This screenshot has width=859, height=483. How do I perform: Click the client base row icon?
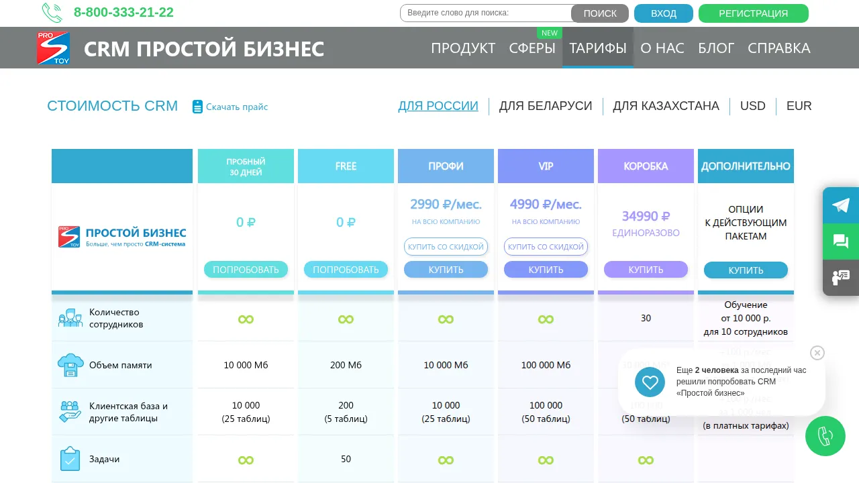pos(70,412)
